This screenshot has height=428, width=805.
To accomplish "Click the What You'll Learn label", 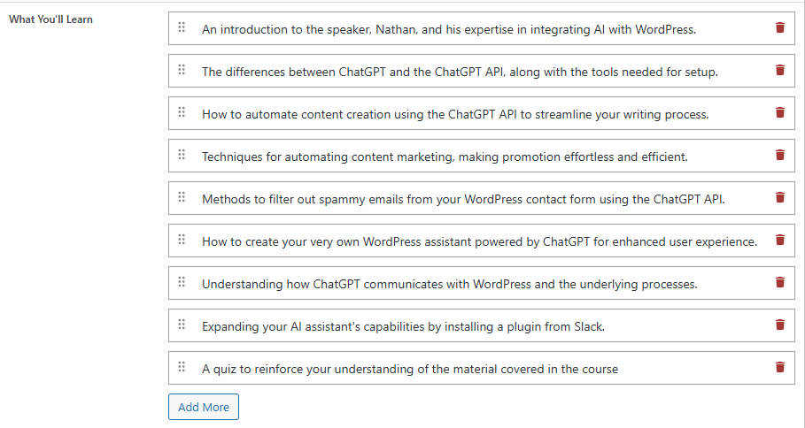I will point(50,19).
